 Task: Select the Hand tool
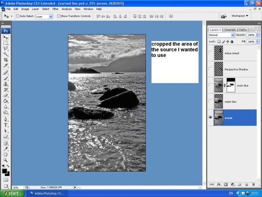click(x=6, y=154)
